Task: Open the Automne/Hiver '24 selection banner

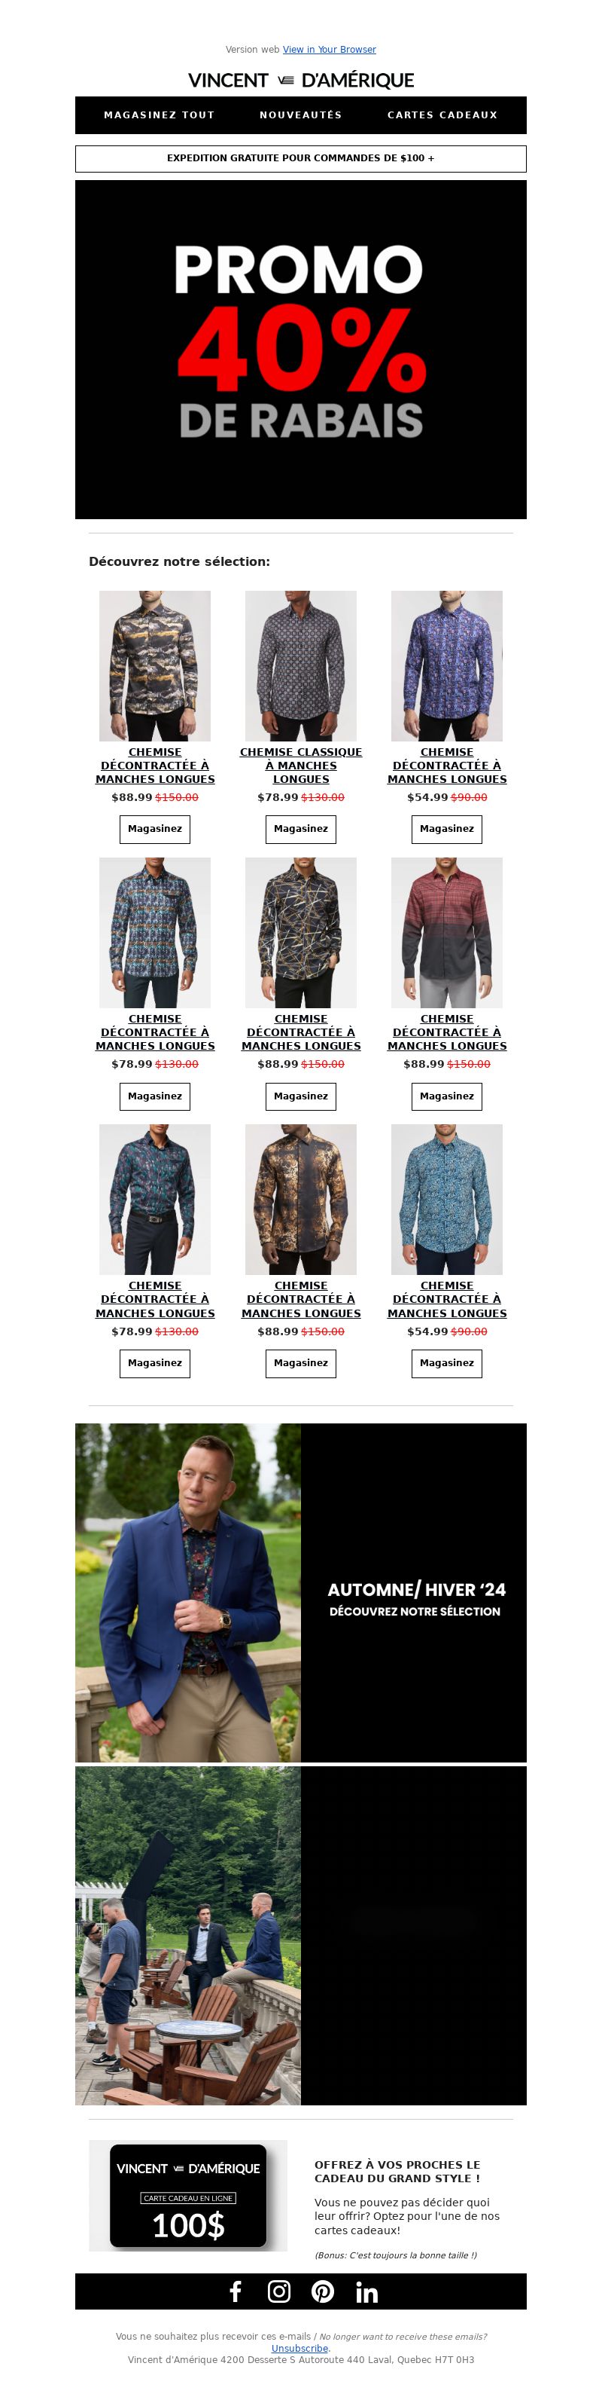Action: click(301, 1592)
